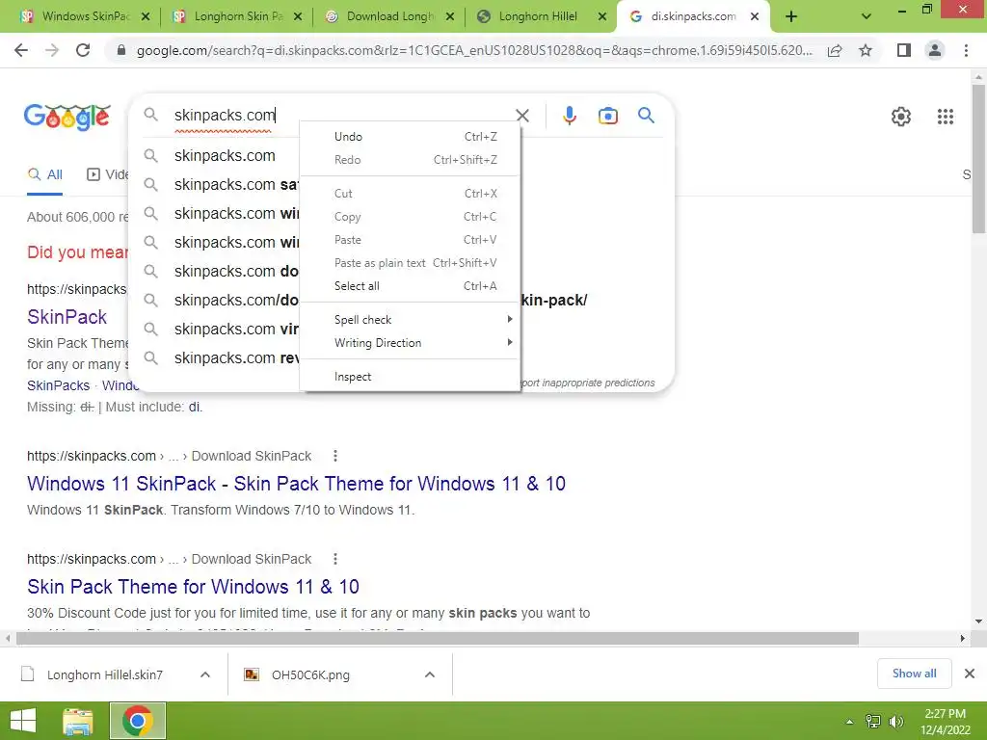
Task: Go back using the browser back arrow
Action: click(21, 50)
